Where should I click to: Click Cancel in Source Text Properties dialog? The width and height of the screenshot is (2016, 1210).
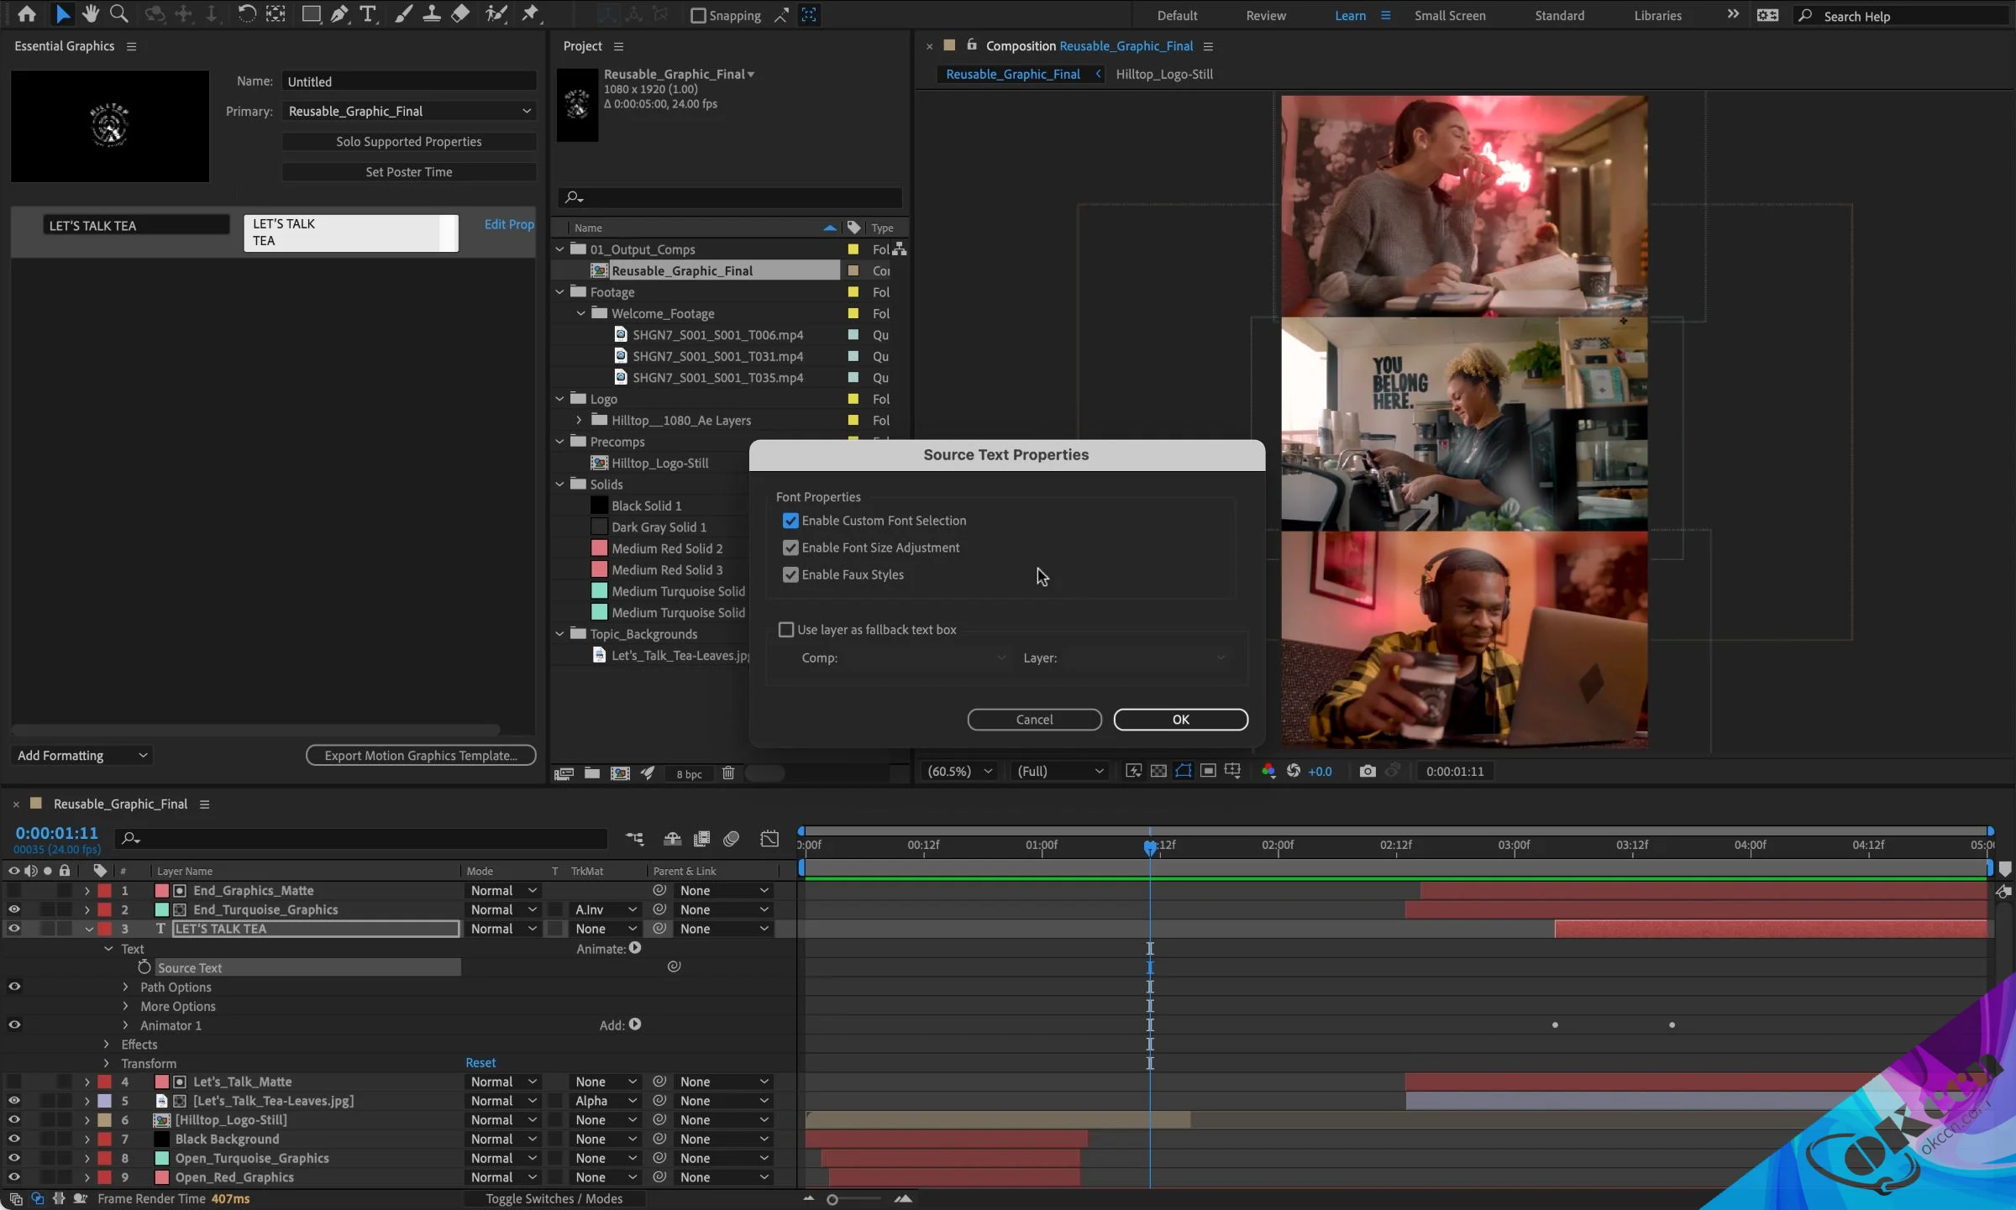(x=1034, y=720)
